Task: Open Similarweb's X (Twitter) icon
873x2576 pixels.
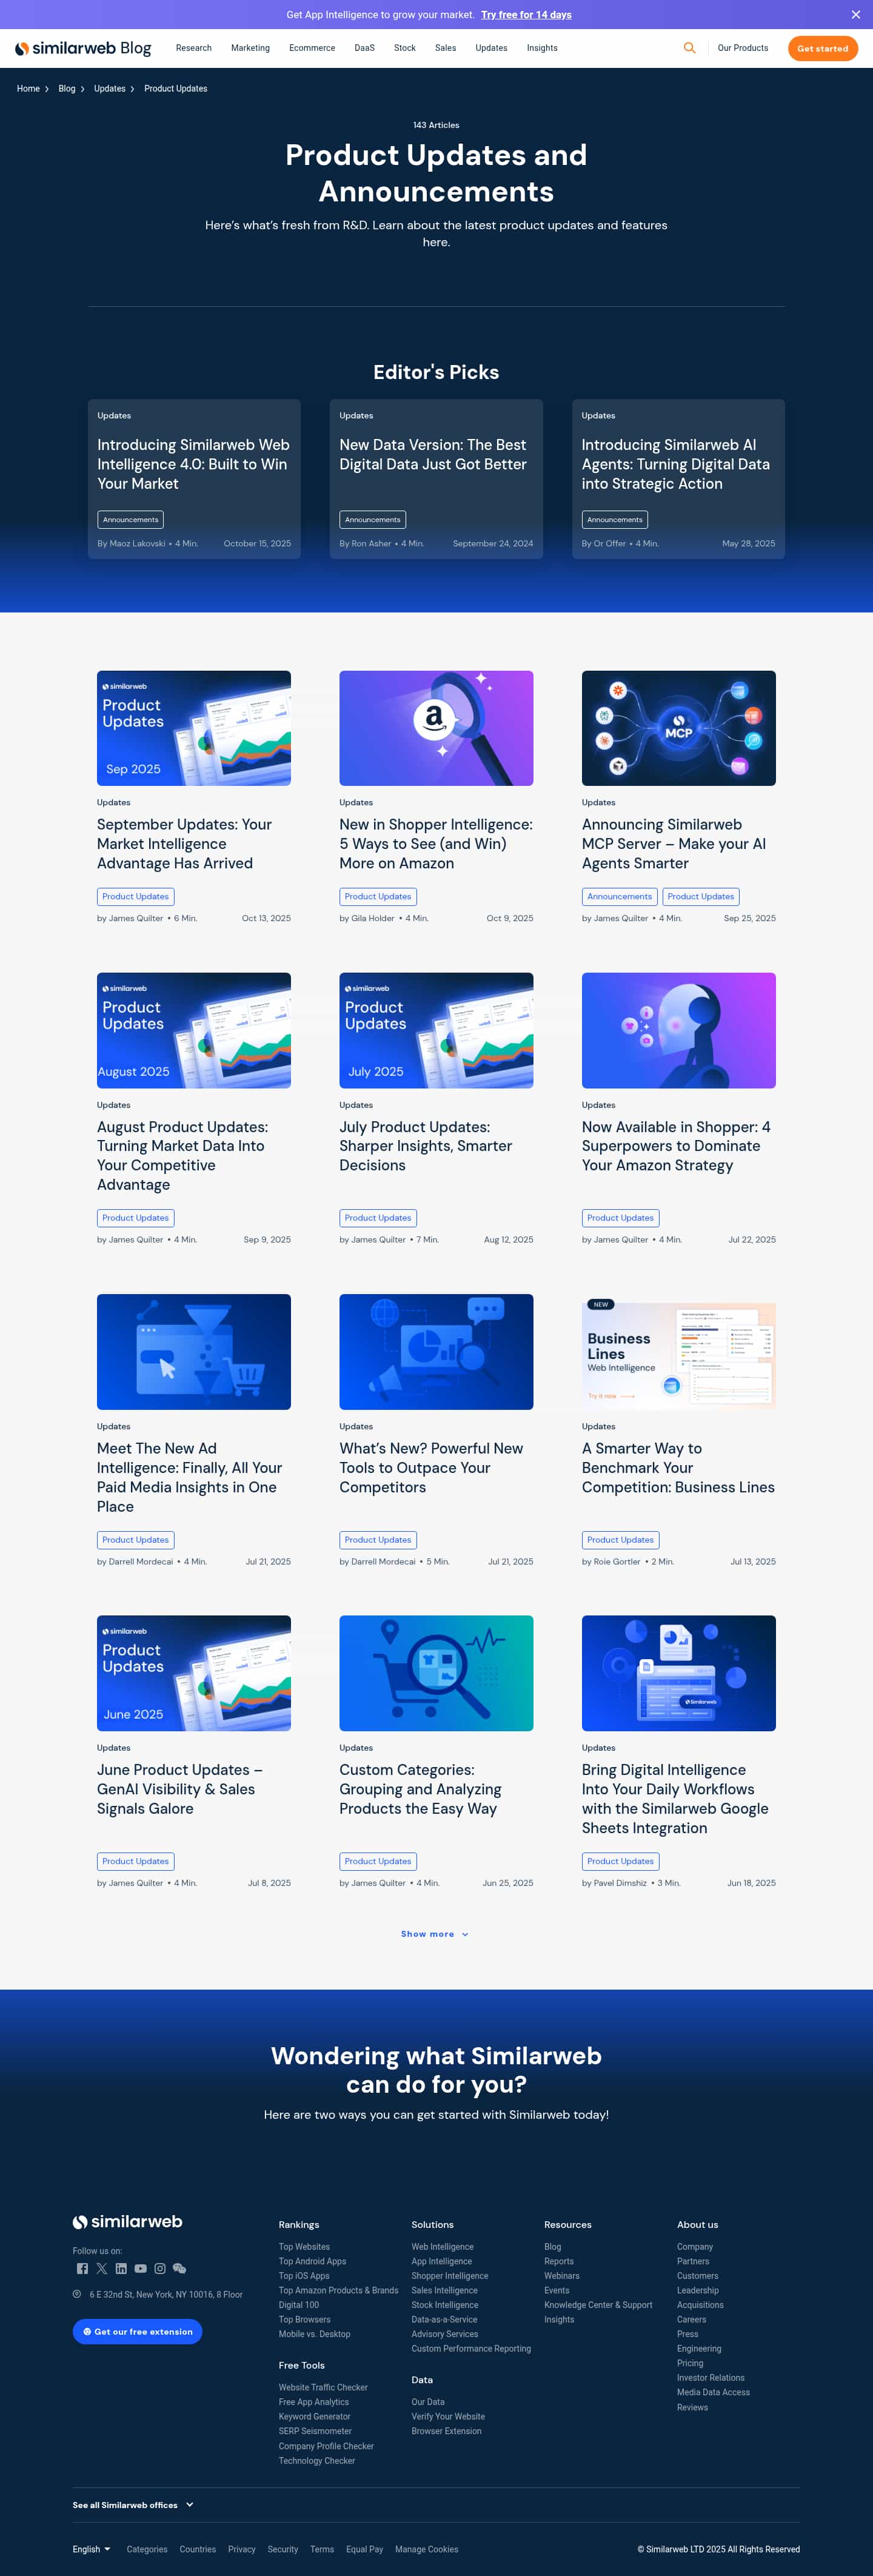Action: pyautogui.click(x=101, y=2268)
